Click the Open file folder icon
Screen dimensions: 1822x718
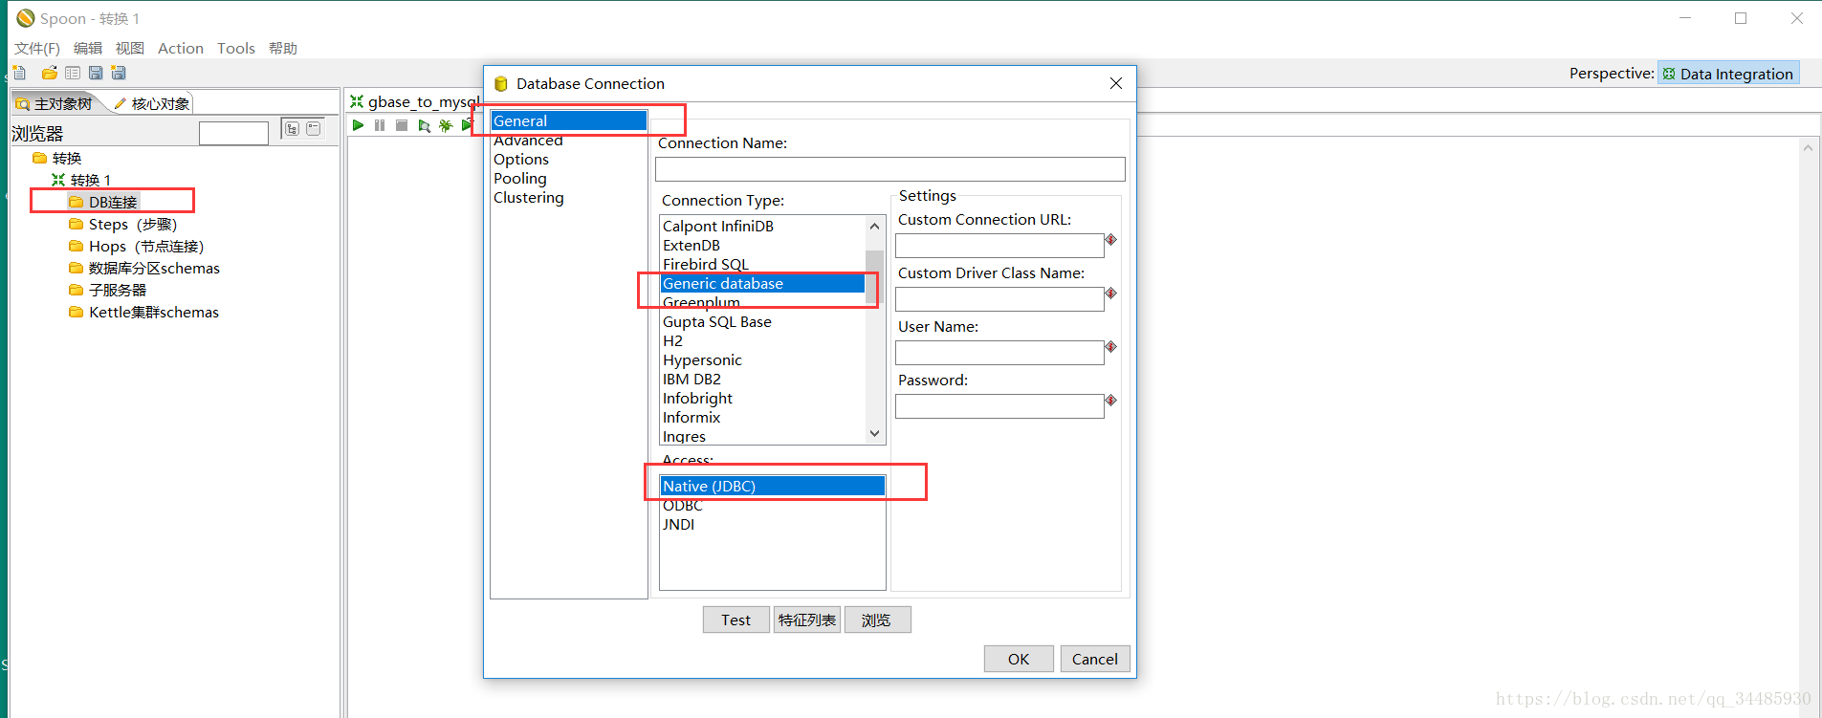(50, 73)
